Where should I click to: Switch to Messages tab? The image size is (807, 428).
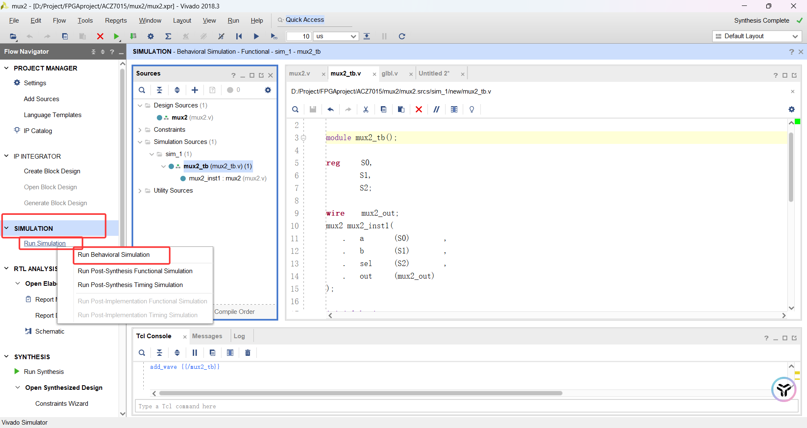click(207, 336)
